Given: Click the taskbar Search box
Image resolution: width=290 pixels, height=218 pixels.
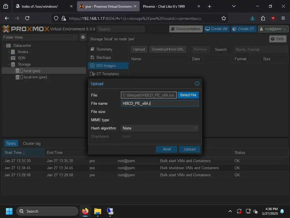Looking at the screenshot, I should (x=47, y=211).
